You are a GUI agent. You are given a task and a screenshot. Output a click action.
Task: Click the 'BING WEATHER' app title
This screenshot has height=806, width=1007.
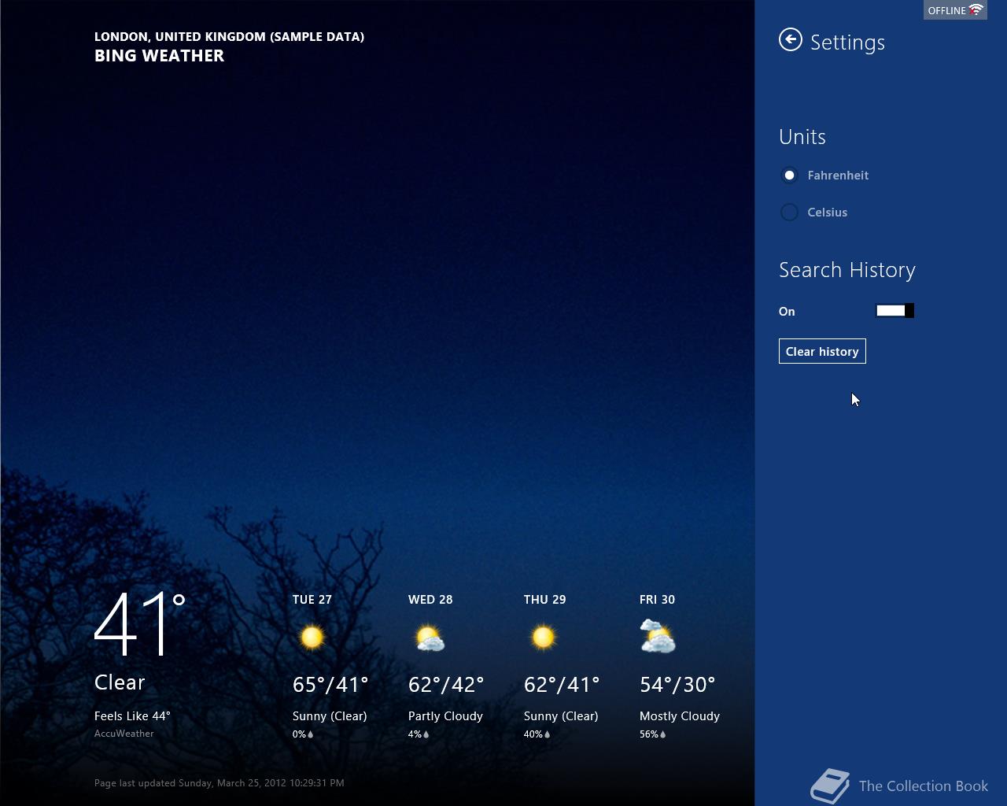pyautogui.click(x=160, y=56)
